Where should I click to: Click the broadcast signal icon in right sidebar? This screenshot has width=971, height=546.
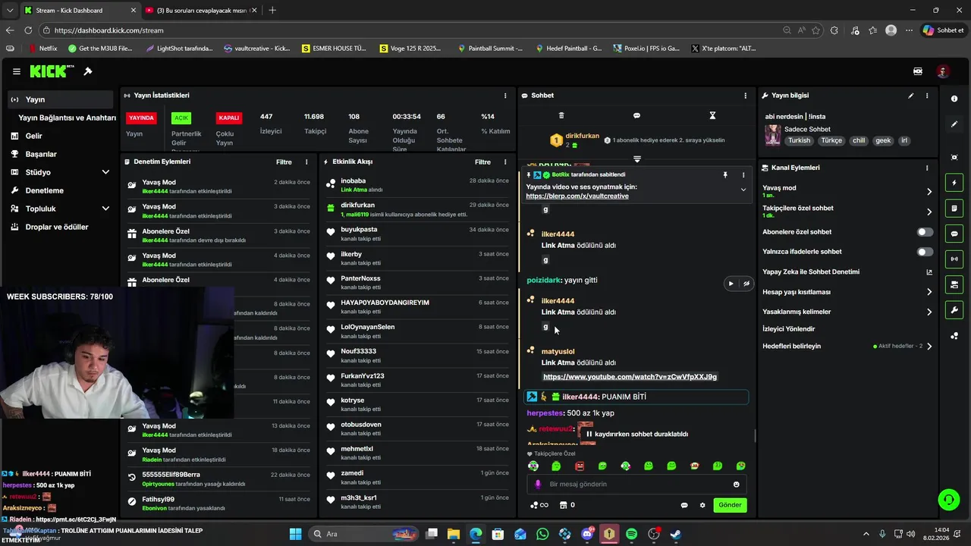tap(954, 259)
